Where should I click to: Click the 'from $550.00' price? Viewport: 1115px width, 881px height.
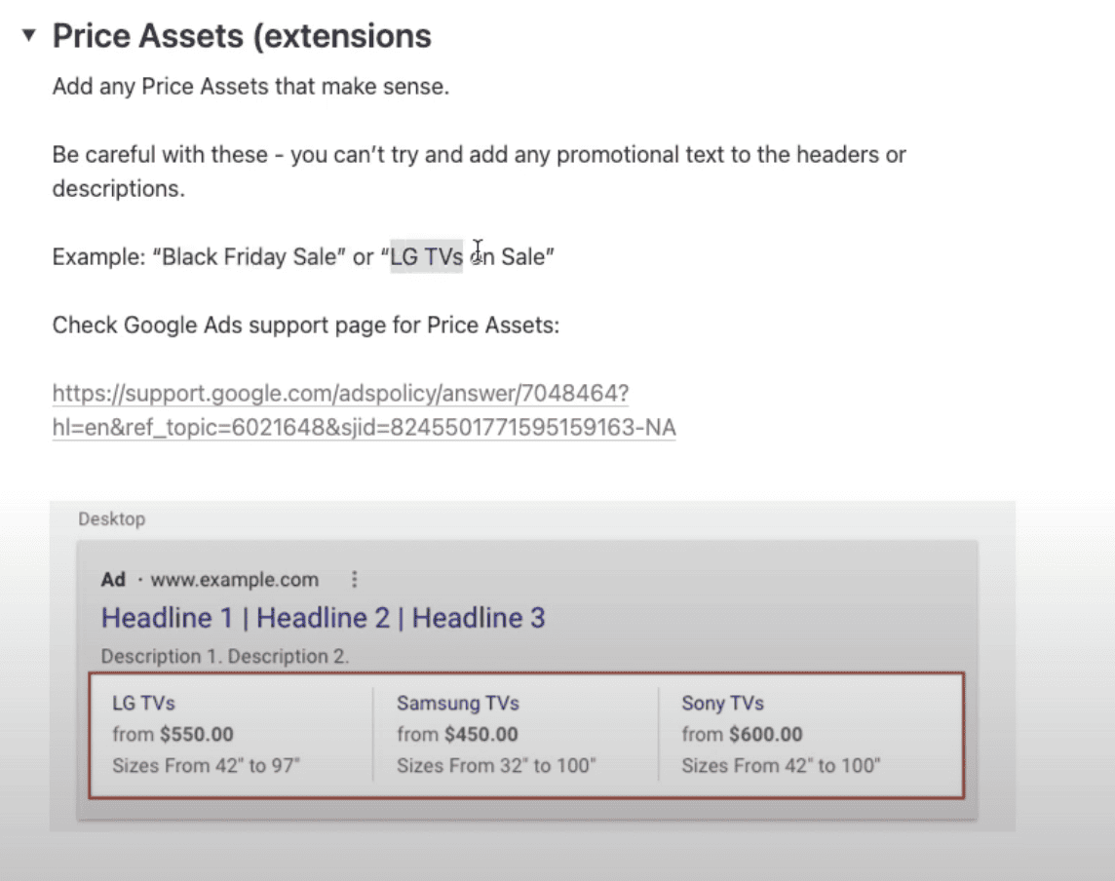click(x=173, y=734)
